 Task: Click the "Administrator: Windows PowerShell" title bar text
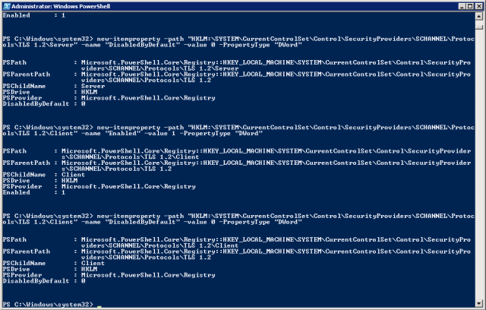61,6
